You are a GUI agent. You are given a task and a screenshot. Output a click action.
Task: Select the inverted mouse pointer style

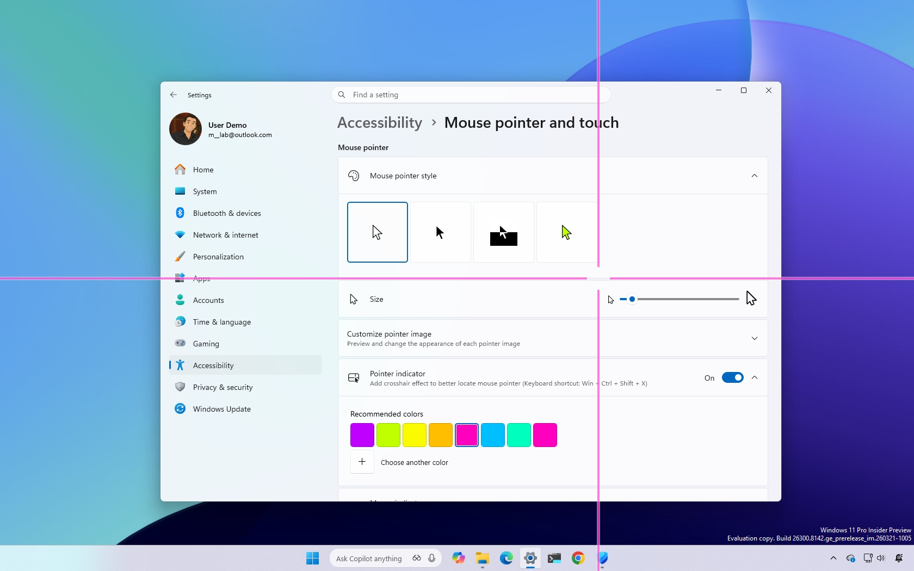point(503,232)
